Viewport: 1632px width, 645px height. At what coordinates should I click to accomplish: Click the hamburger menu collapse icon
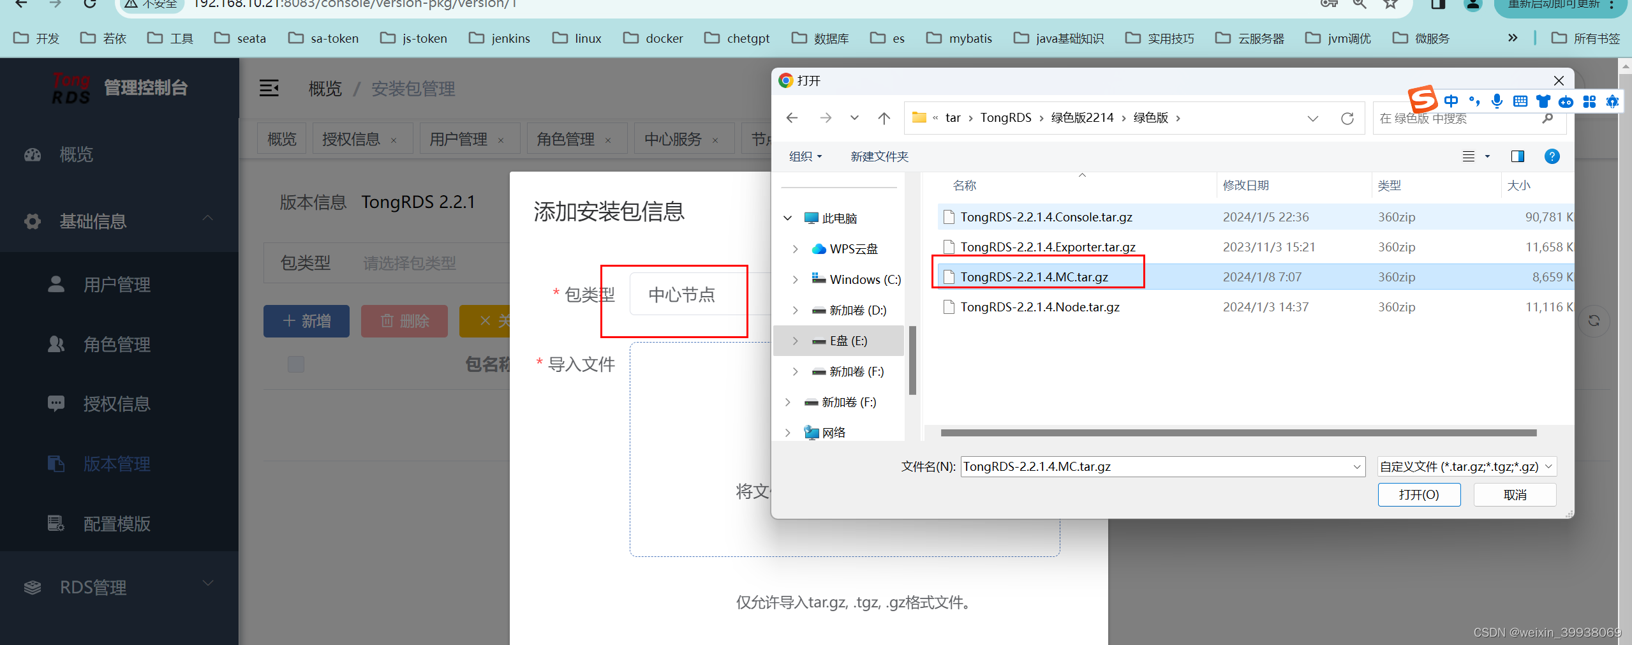click(x=269, y=88)
